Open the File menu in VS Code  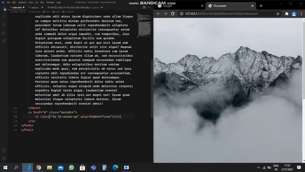pos(8,2)
